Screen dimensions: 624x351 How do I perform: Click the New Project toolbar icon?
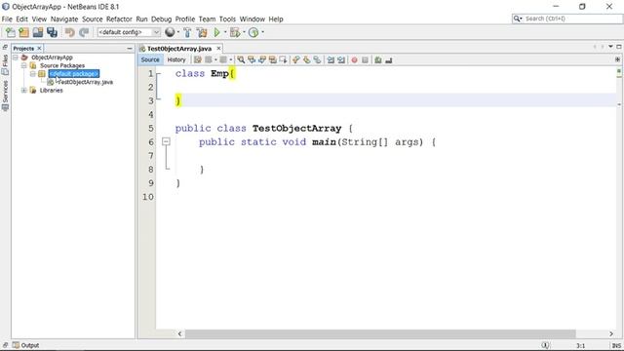(x=23, y=32)
